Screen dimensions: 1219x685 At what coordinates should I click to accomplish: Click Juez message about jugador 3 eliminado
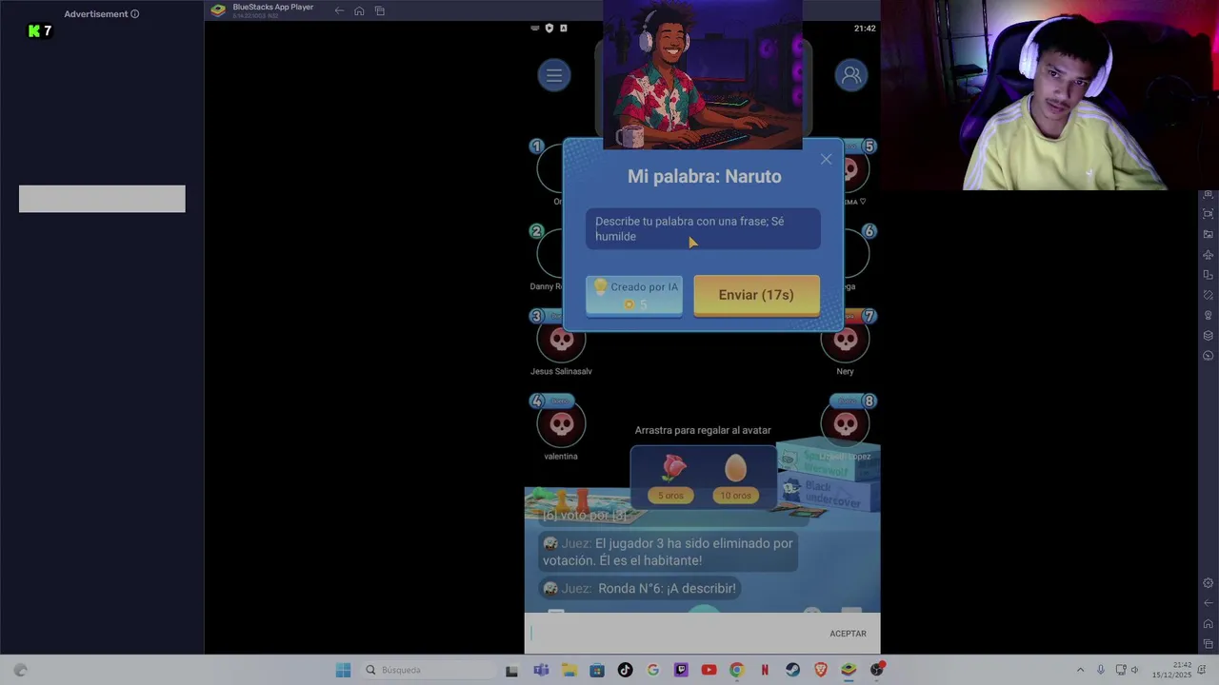coord(668,552)
